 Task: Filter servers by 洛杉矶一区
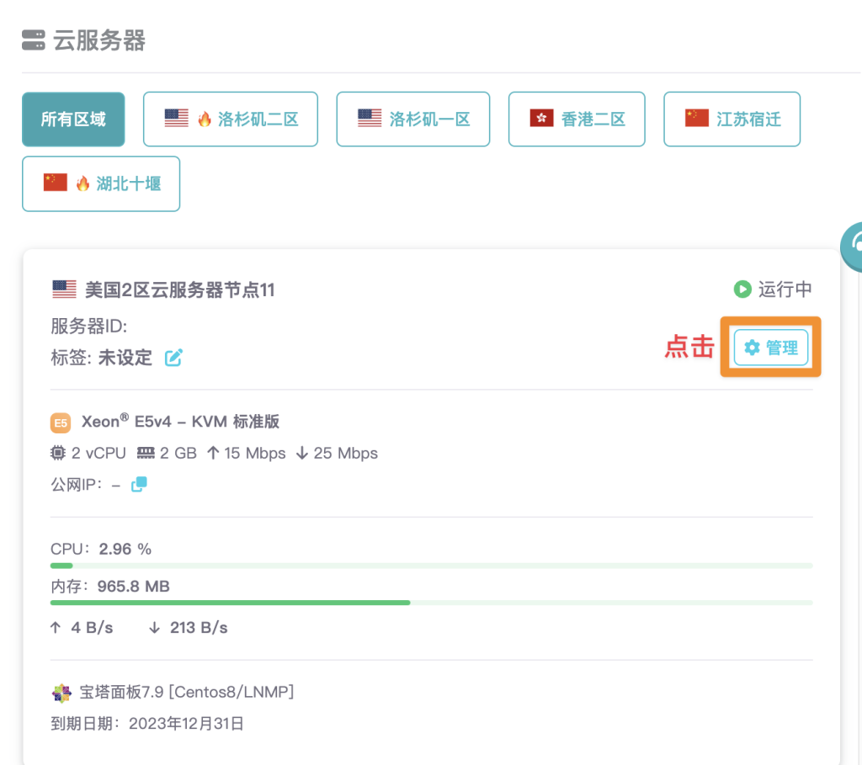(412, 120)
